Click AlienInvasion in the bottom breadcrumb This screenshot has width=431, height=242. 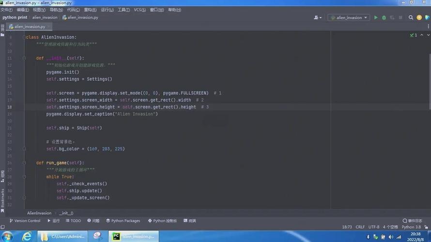(39, 213)
